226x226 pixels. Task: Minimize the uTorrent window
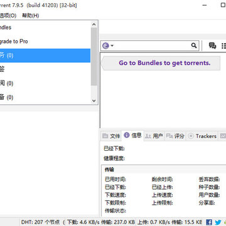click(x=205, y=5)
